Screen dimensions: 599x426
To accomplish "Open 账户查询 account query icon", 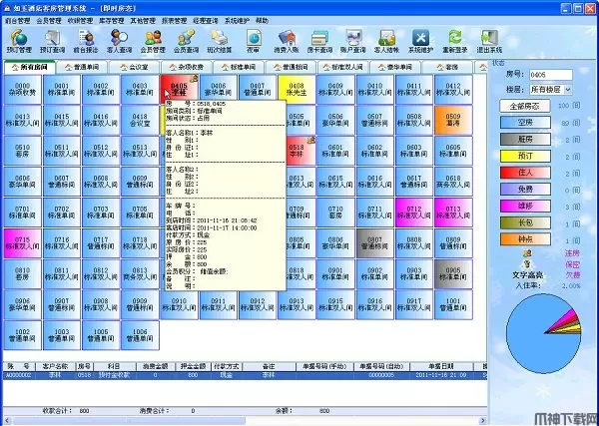I will (x=353, y=41).
